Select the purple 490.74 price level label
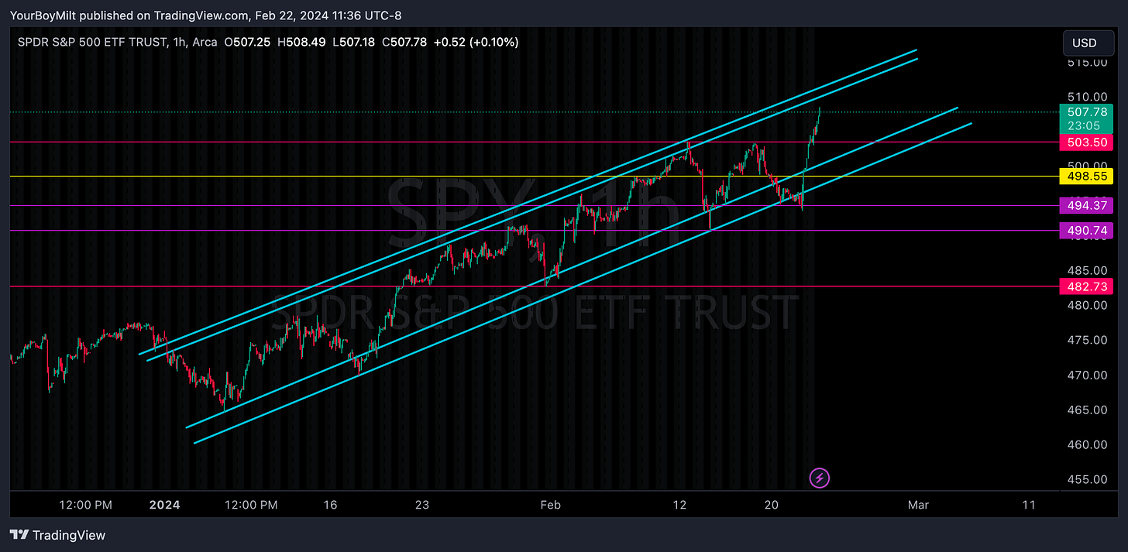 (x=1085, y=230)
